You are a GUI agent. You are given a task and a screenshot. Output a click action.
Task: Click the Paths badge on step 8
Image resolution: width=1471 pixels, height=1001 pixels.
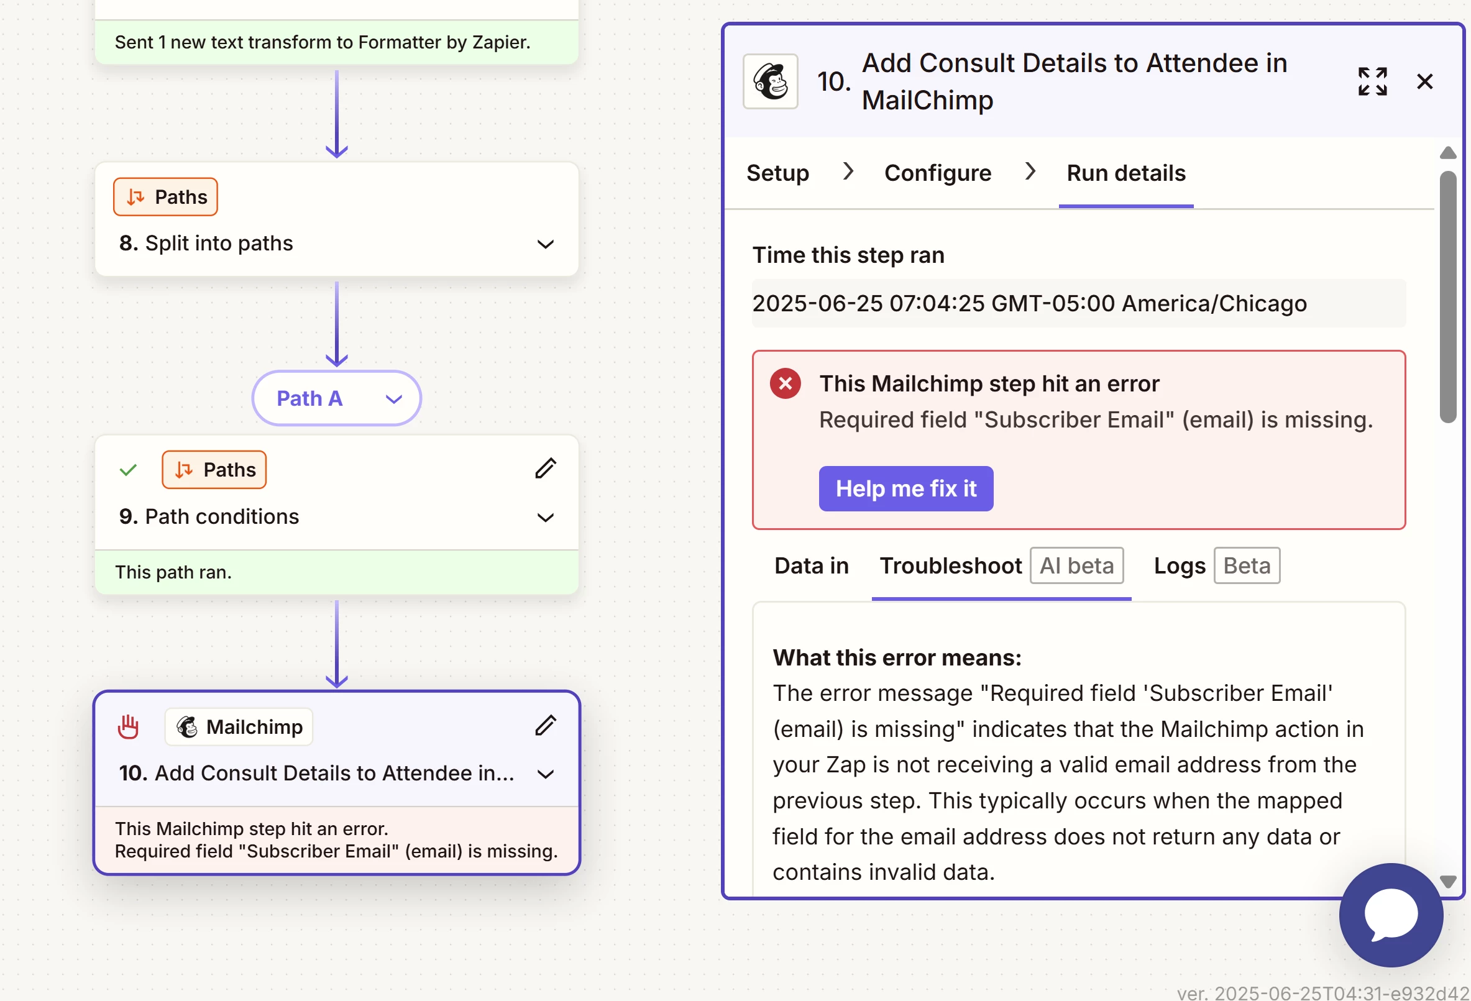(166, 197)
